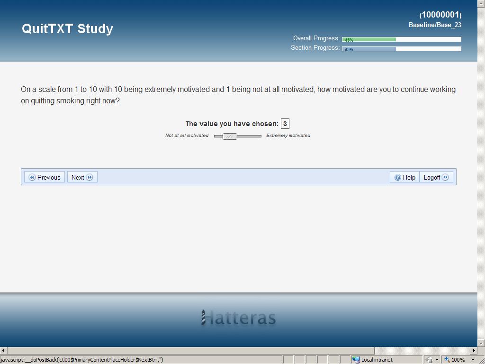Click the protected mode lock icon

(x=429, y=360)
